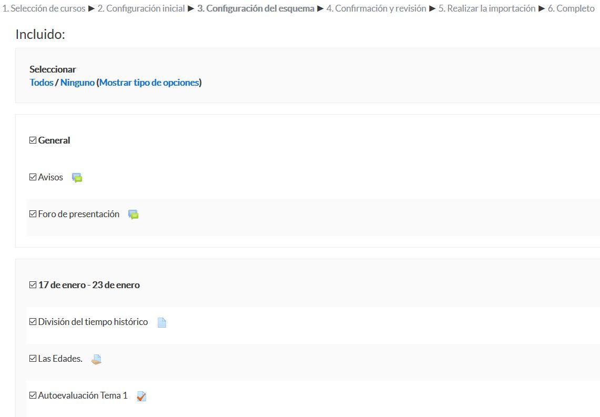The height and width of the screenshot is (417, 600).
Task: Toggle the Foro de presentación checkbox
Action: pyautogui.click(x=33, y=214)
